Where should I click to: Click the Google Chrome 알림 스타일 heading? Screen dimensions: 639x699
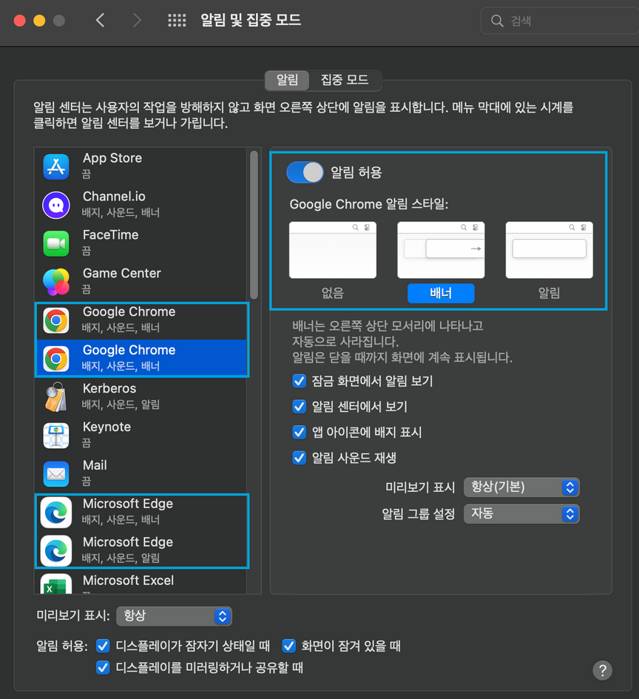click(369, 205)
